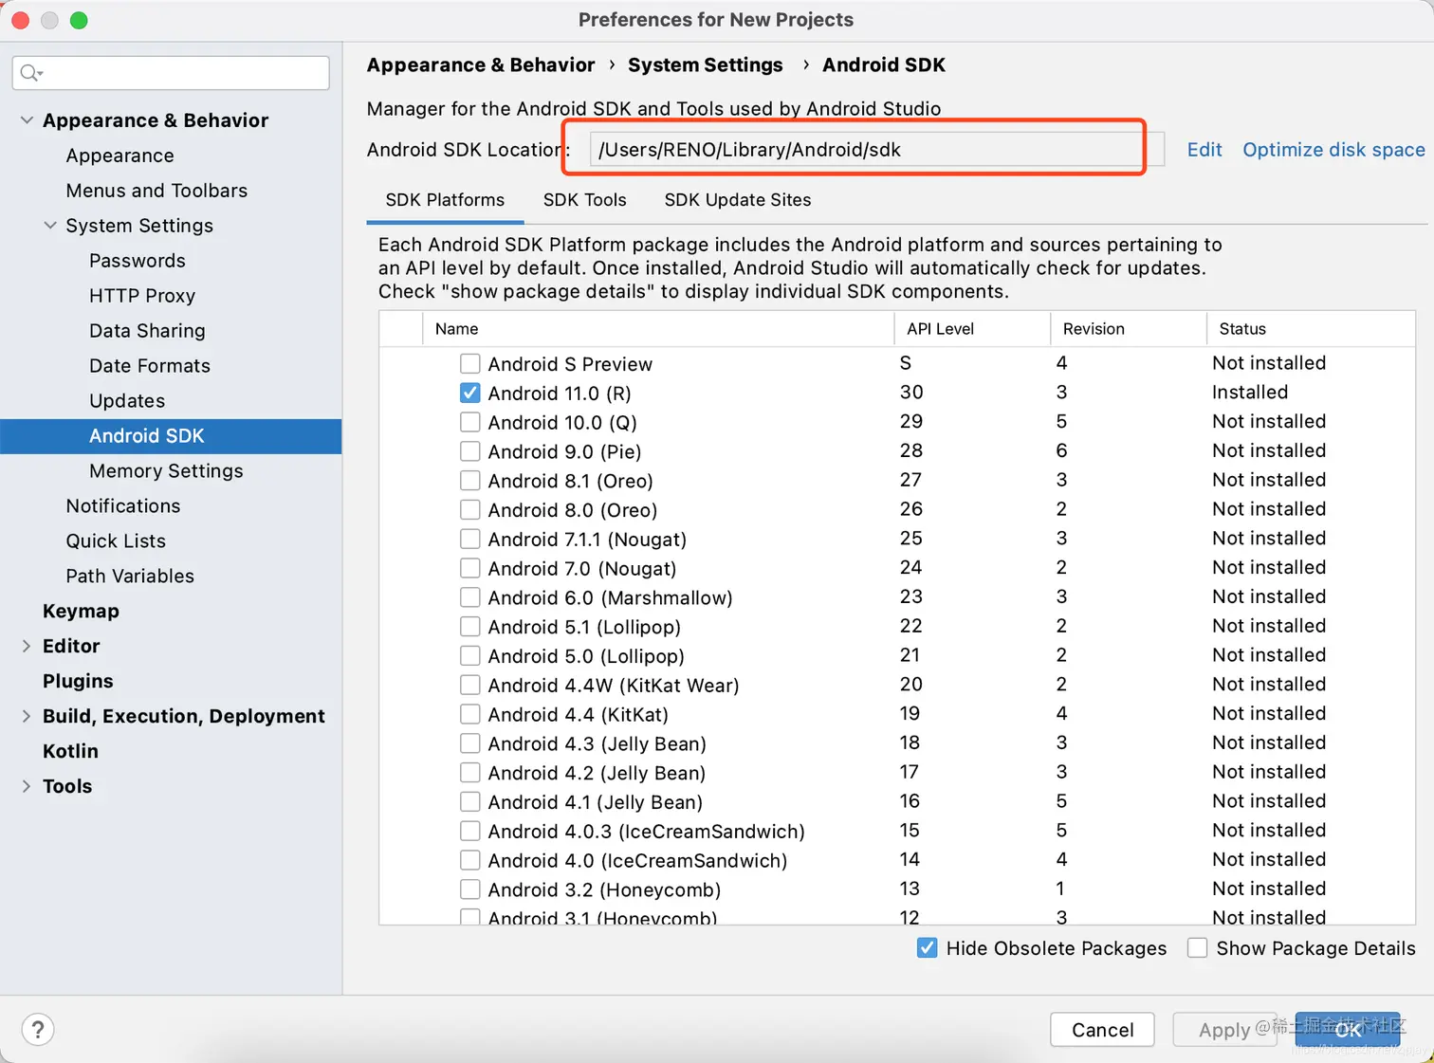Tick the Android 4.4 (KitKat) checkbox
Image resolution: width=1434 pixels, height=1063 pixels.
pyautogui.click(x=469, y=714)
